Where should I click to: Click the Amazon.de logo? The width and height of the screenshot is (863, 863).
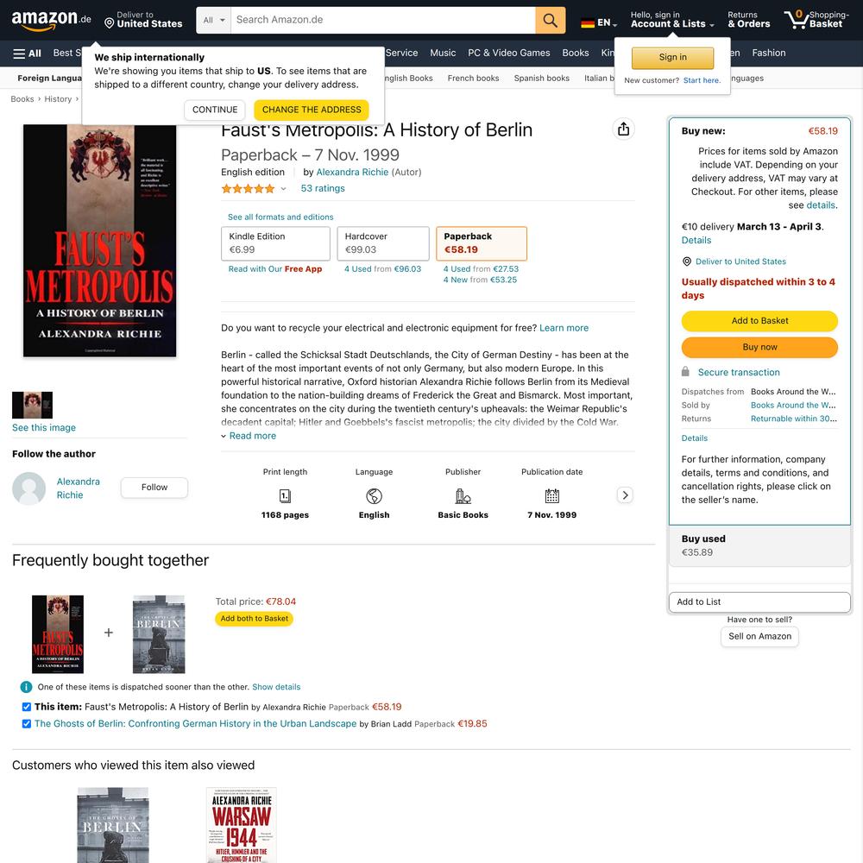point(51,20)
